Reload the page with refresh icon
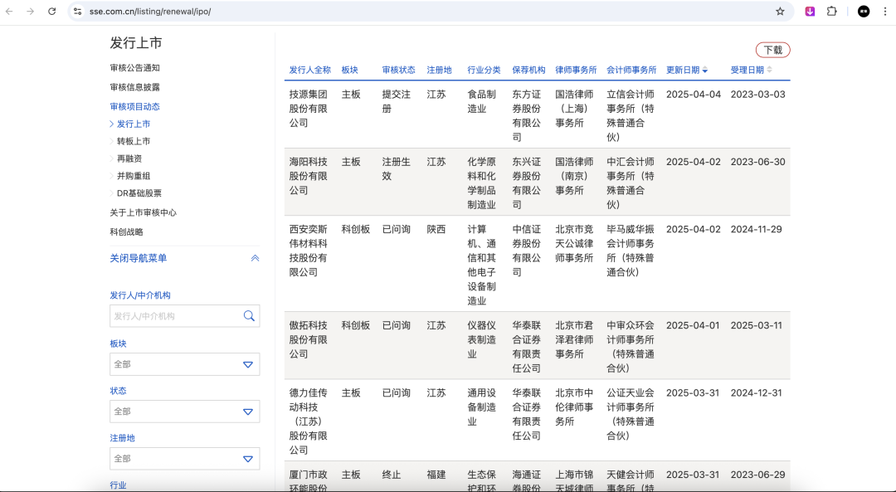Screen dimensions: 896x492 pos(52,12)
